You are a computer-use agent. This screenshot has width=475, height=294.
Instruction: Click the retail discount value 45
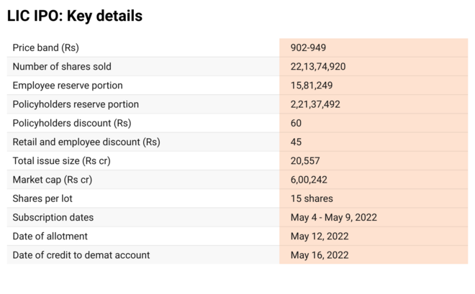point(297,142)
